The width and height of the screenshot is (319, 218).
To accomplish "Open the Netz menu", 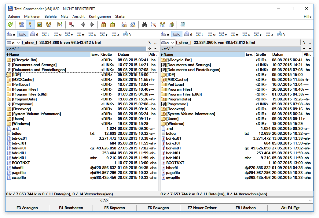I will [x=64, y=17].
